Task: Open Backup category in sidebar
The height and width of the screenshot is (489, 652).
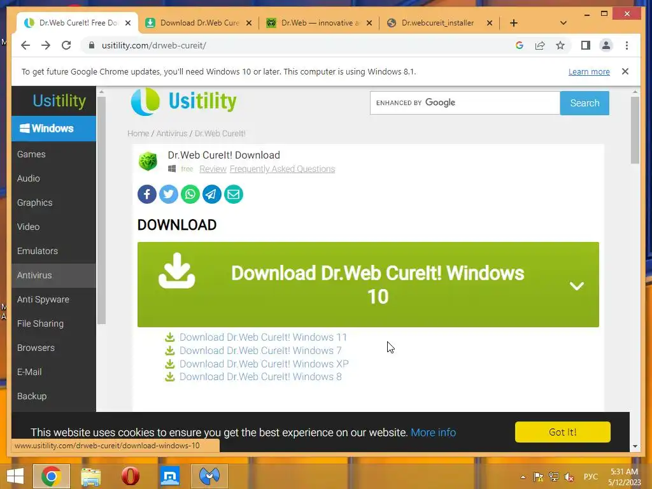Action: tap(53, 396)
